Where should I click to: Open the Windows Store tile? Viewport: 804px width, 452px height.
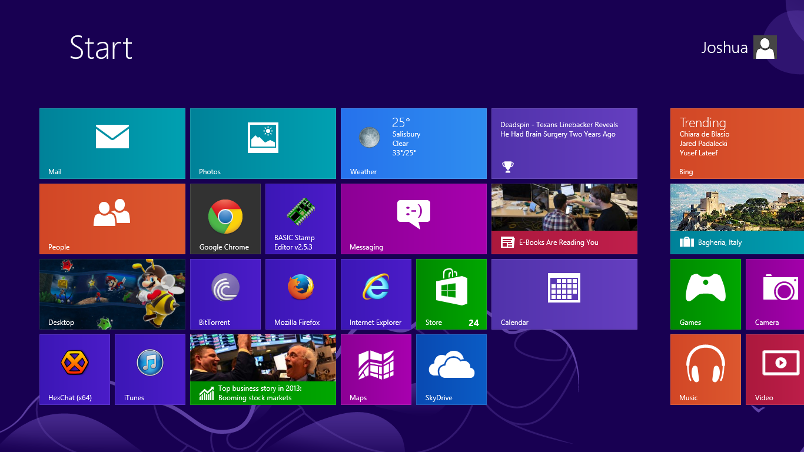(x=451, y=294)
